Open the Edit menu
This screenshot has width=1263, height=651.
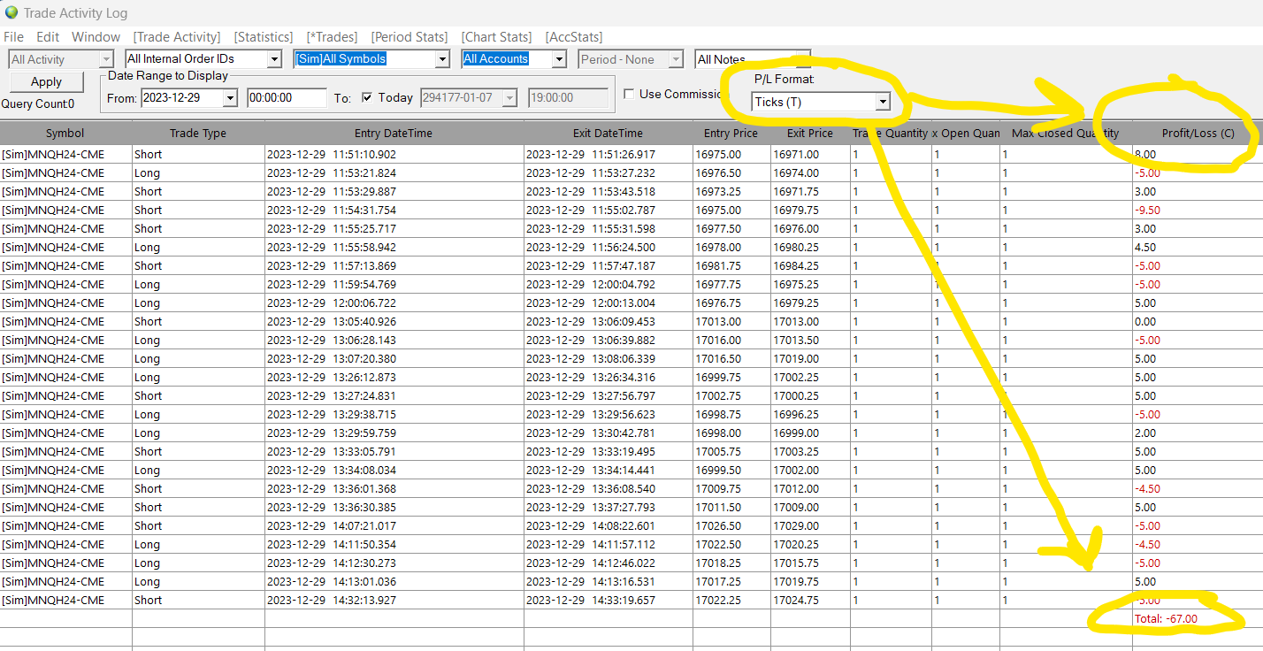(48, 36)
